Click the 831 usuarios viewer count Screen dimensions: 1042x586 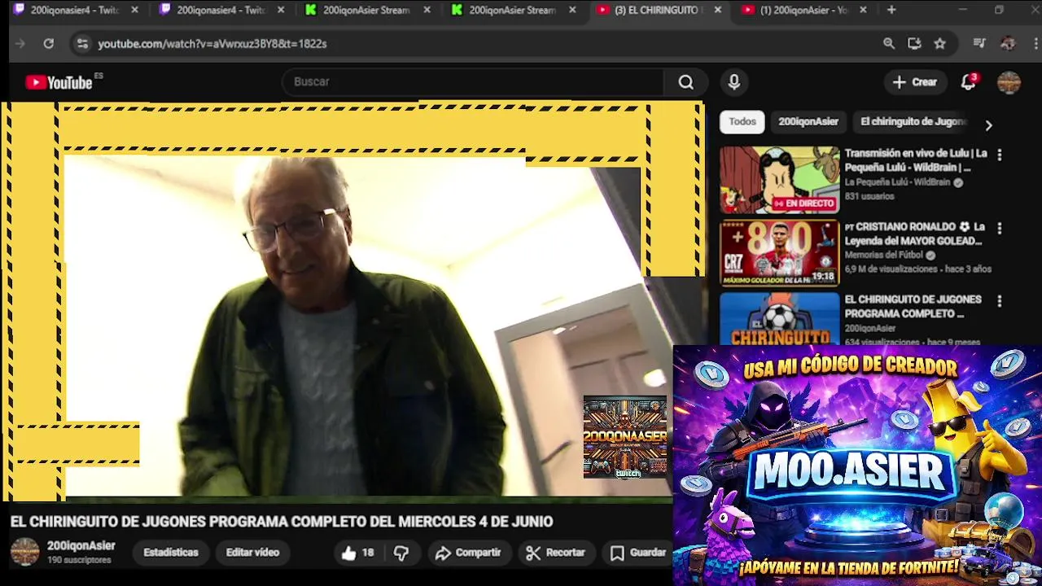click(869, 197)
